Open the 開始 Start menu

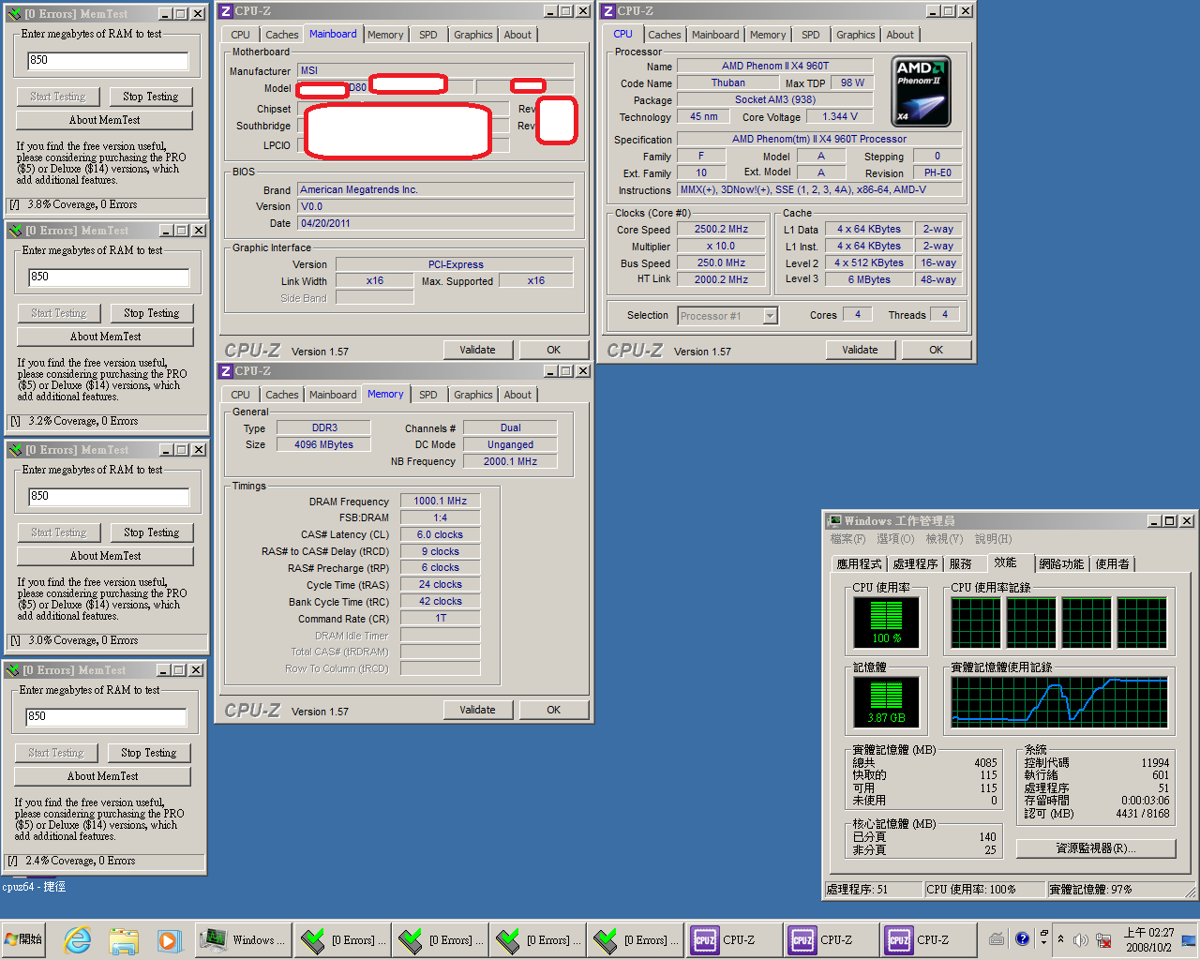[24, 939]
